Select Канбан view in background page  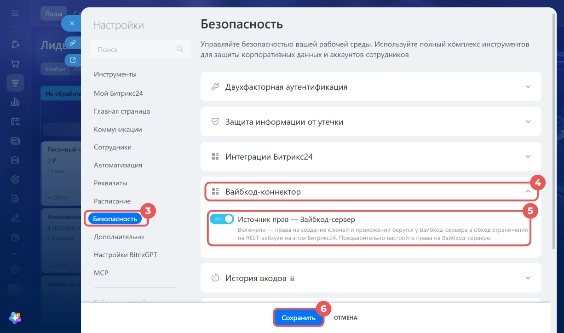pyautogui.click(x=55, y=69)
